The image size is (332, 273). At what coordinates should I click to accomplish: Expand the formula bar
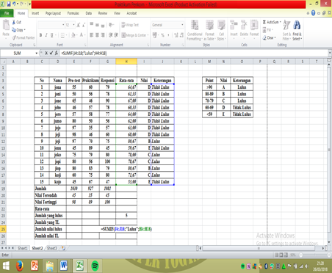click(330, 53)
